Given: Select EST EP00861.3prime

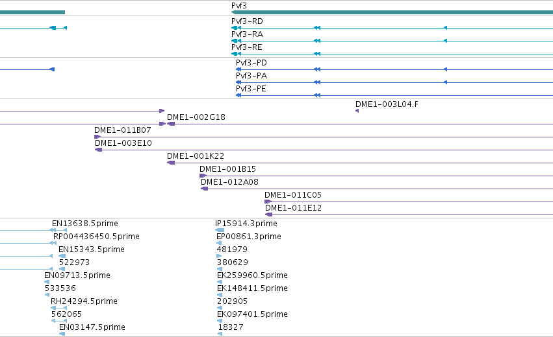Looking at the screenshot, I should [x=249, y=237].
